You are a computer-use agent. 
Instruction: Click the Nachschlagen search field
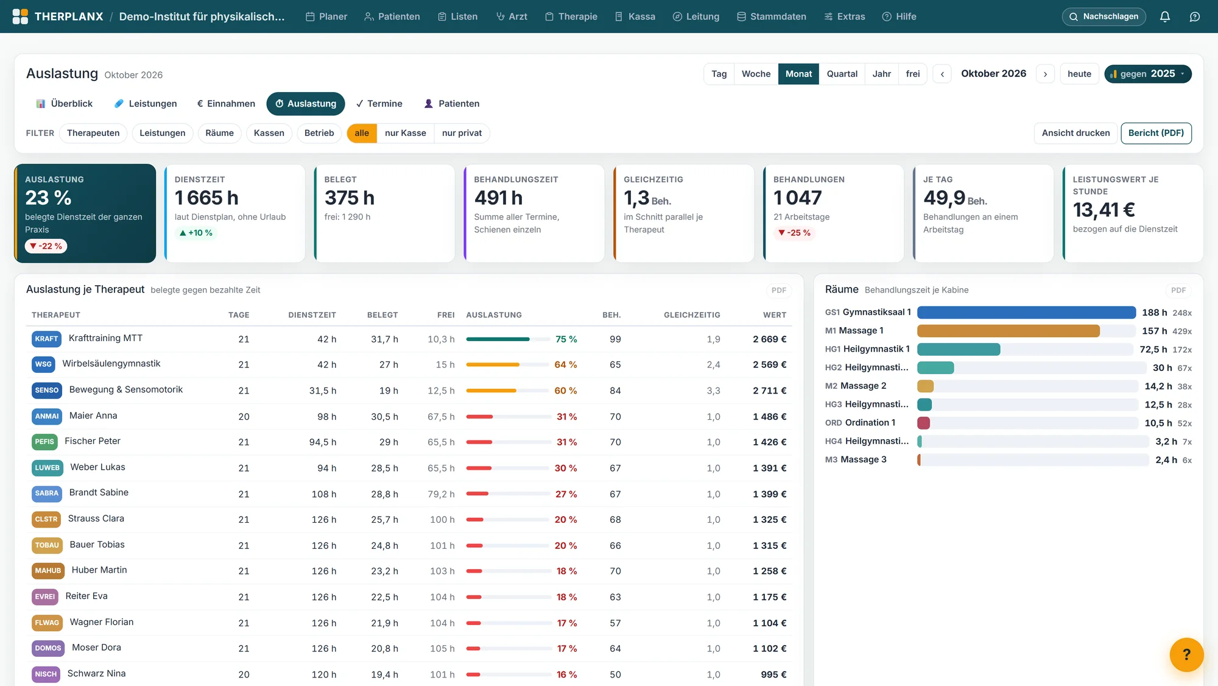pyautogui.click(x=1104, y=16)
